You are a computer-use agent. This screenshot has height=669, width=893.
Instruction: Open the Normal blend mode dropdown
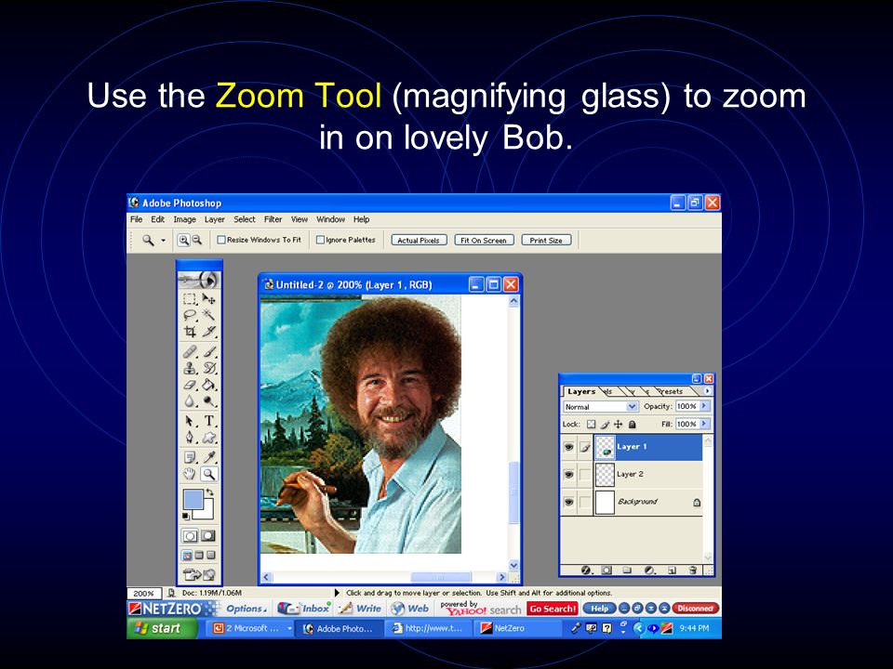[632, 407]
